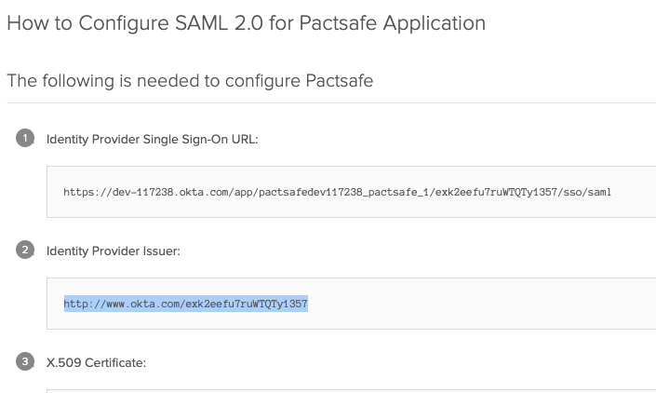656x393 pixels.
Task: Click the step 3 number badge
Action: click(25, 361)
